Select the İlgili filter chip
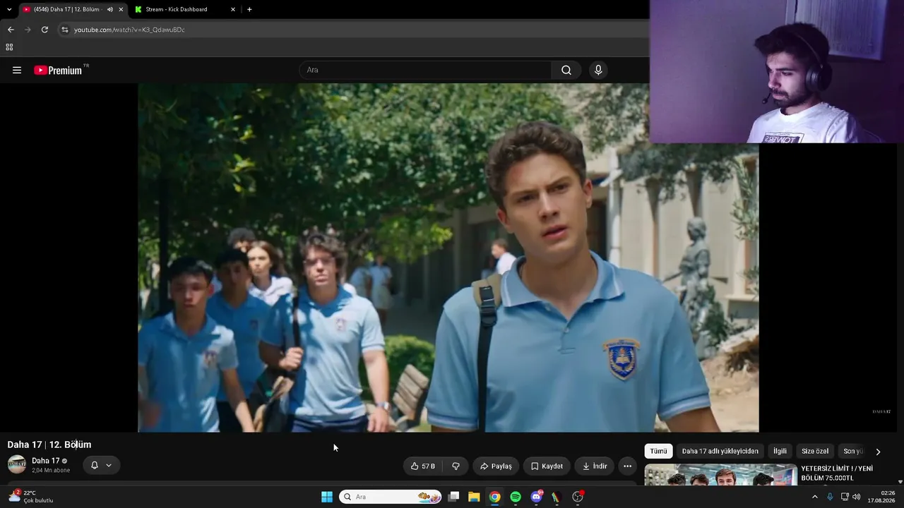This screenshot has height=508, width=904. point(780,452)
